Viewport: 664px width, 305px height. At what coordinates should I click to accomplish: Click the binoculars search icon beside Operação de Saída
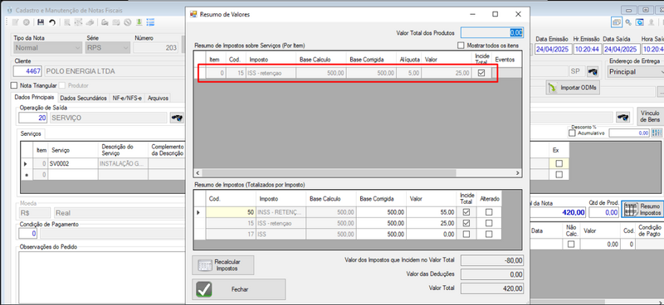point(177,118)
